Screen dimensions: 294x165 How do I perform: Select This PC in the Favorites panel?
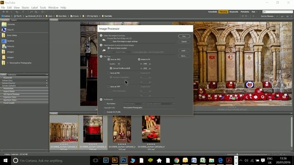[8, 30]
